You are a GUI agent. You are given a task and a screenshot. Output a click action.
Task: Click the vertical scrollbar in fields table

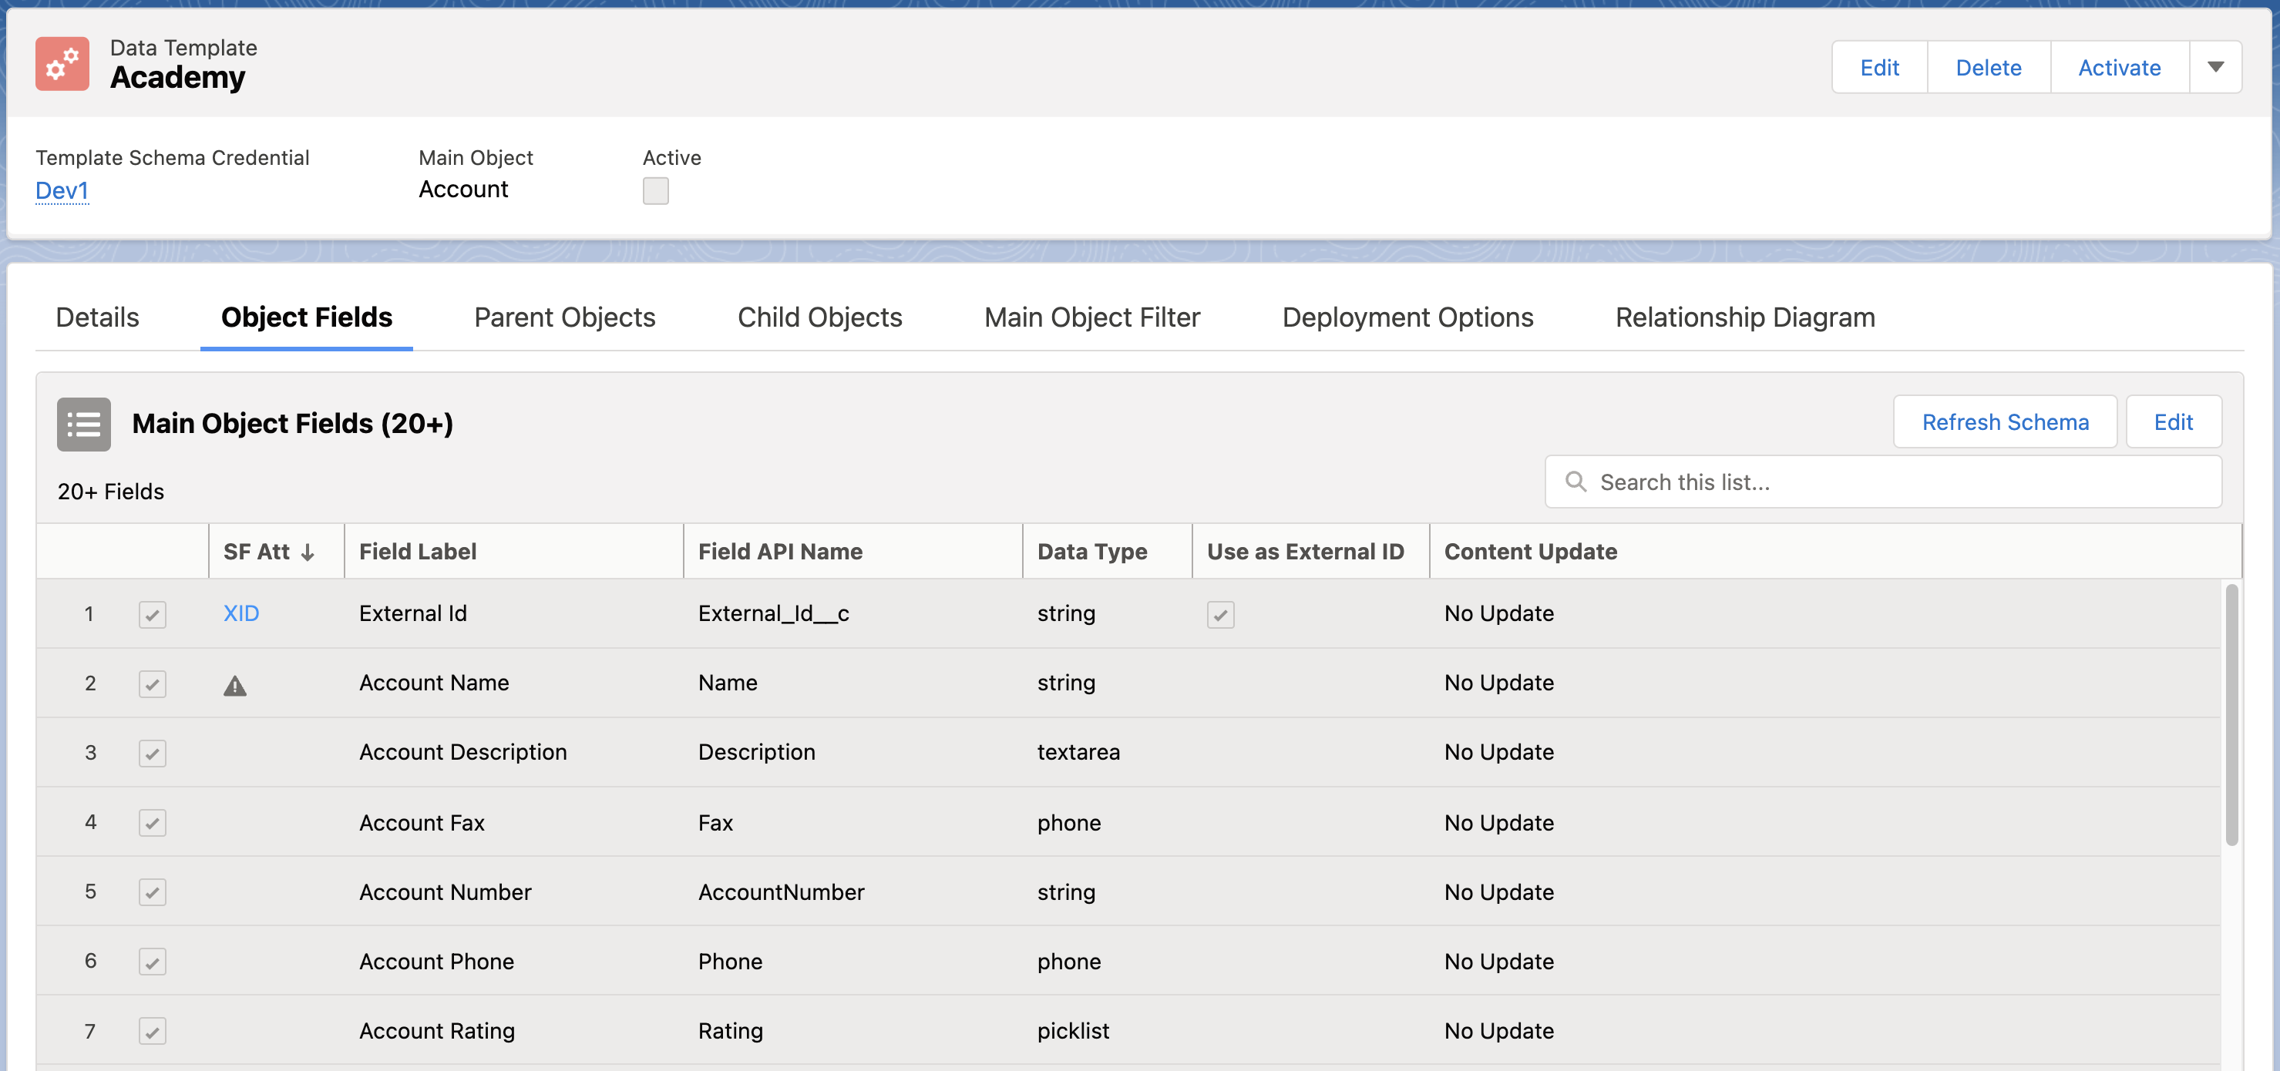[2231, 715]
